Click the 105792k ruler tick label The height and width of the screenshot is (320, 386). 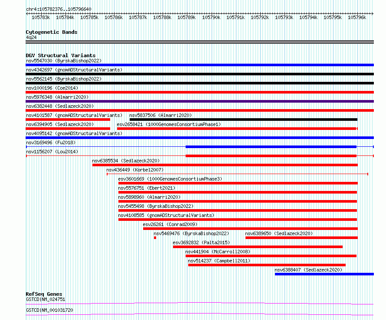[x=260, y=17]
